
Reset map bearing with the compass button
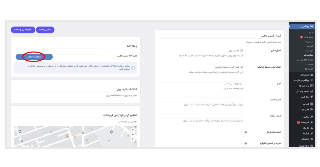(x=133, y=139)
